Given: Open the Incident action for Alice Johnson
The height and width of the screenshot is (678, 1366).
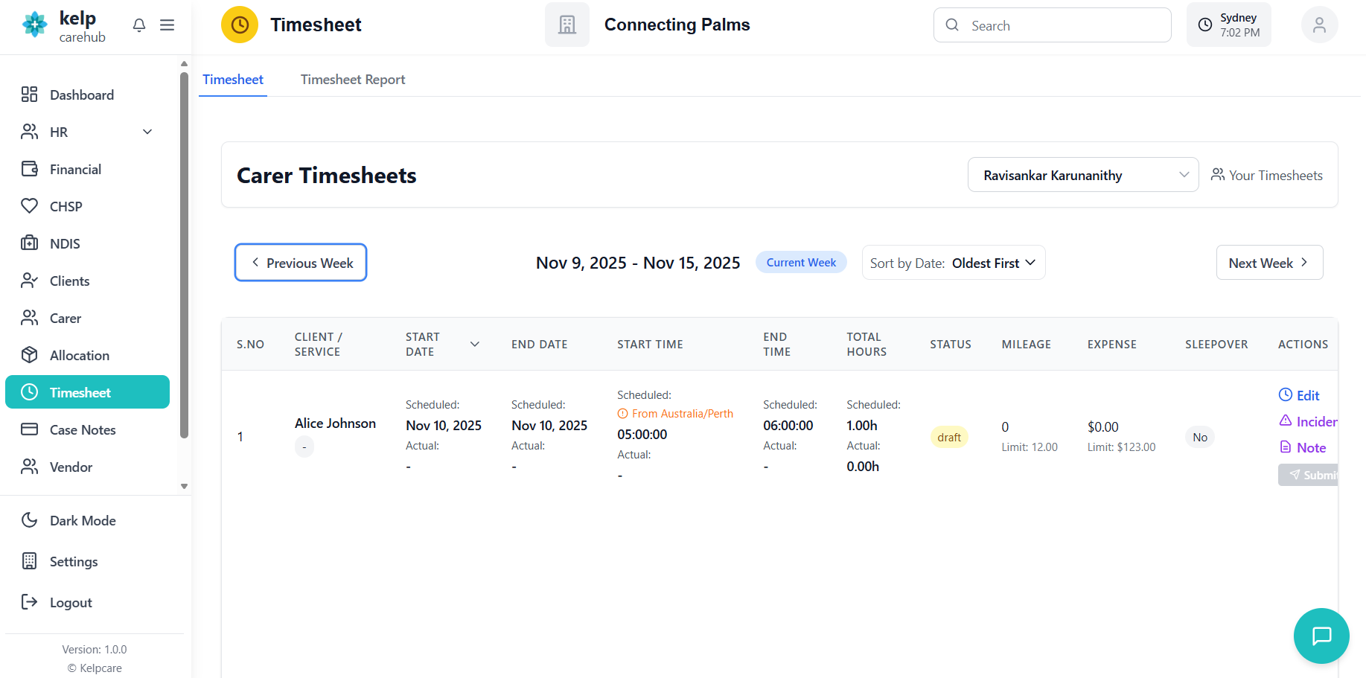Looking at the screenshot, I should (x=1308, y=422).
